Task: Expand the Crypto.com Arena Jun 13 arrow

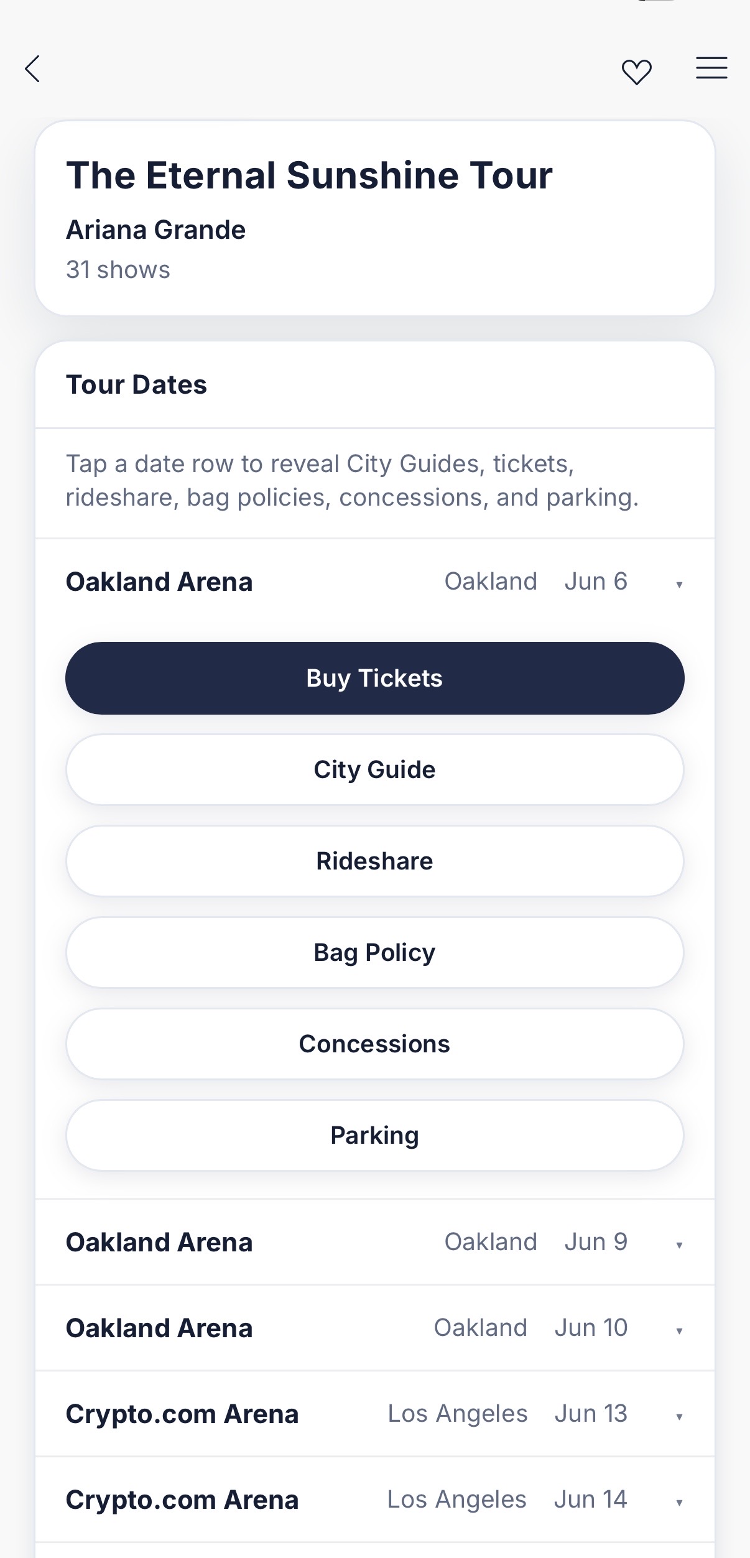Action: [679, 1416]
